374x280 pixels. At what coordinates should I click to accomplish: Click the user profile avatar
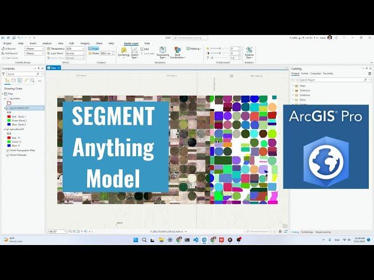(330, 37)
